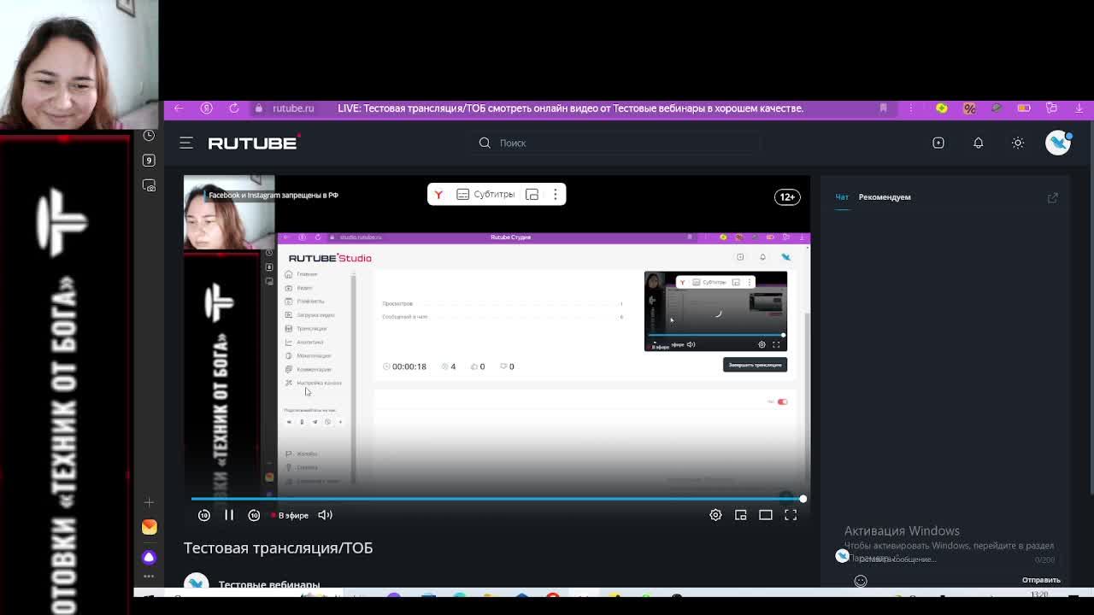Jump to live via В эфире

point(290,515)
